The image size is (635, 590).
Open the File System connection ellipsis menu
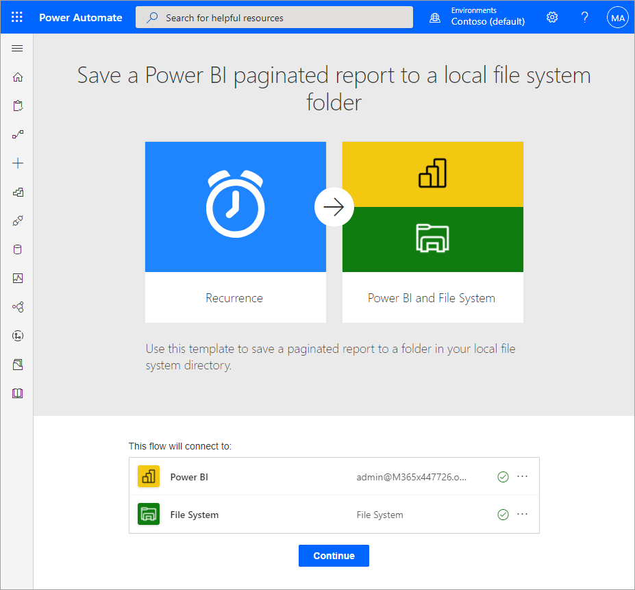point(522,514)
